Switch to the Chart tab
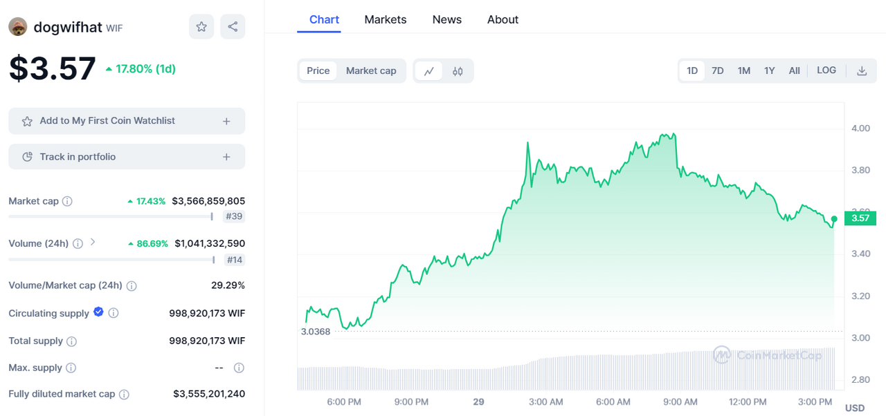 (324, 19)
